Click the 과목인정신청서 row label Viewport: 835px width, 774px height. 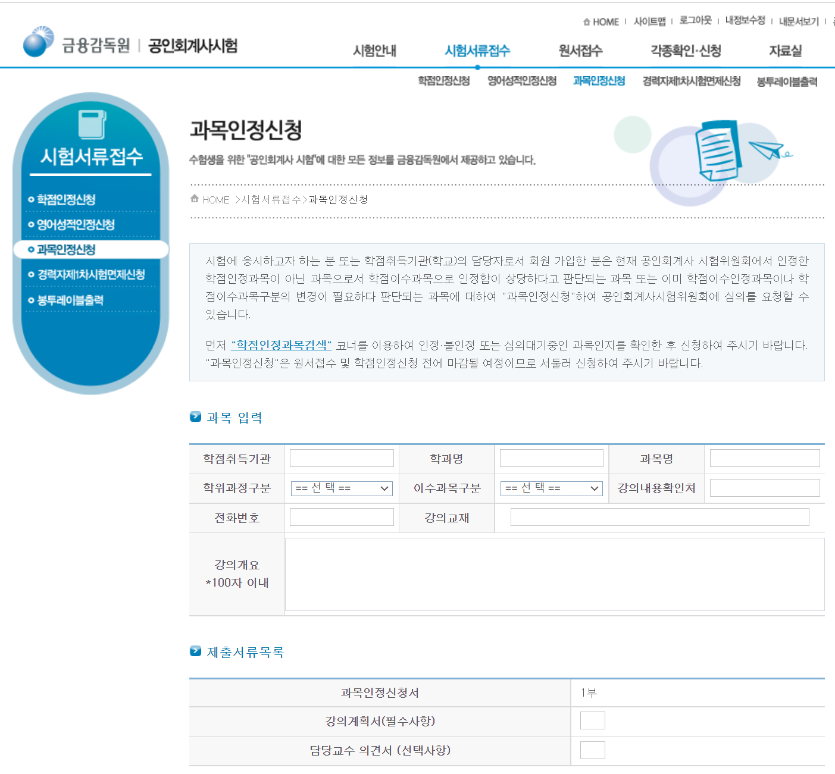point(380,692)
